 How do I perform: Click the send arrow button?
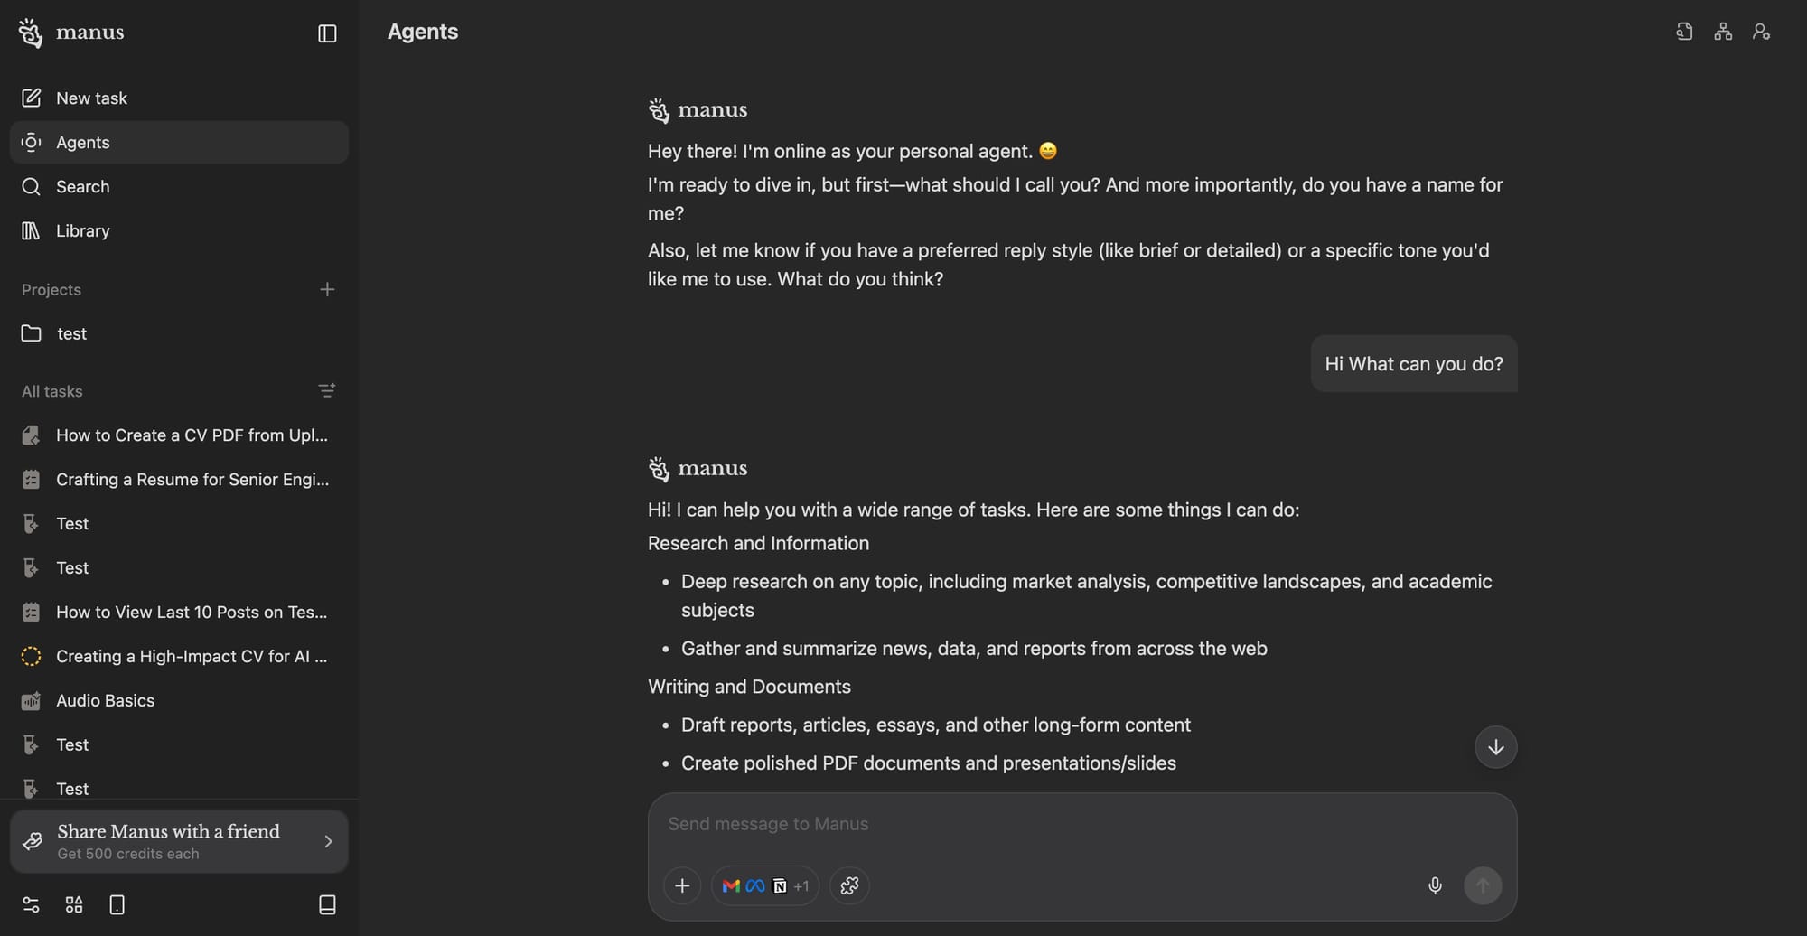click(1483, 885)
